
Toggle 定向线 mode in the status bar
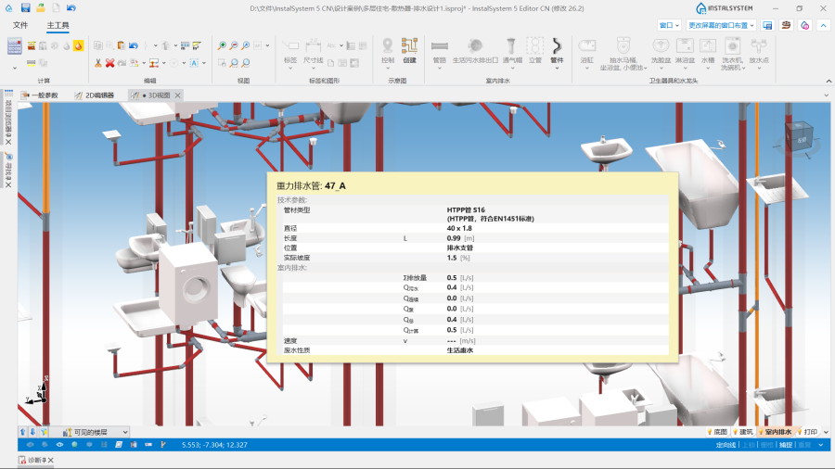(726, 445)
